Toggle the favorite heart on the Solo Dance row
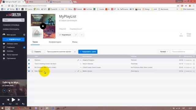The height and width of the screenshot is (110, 196). 29,71
